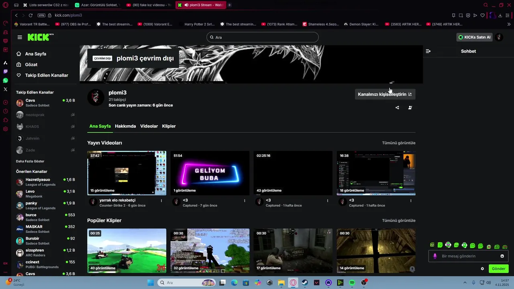Show hidden system tray icons

pyautogui.click(x=465, y=283)
